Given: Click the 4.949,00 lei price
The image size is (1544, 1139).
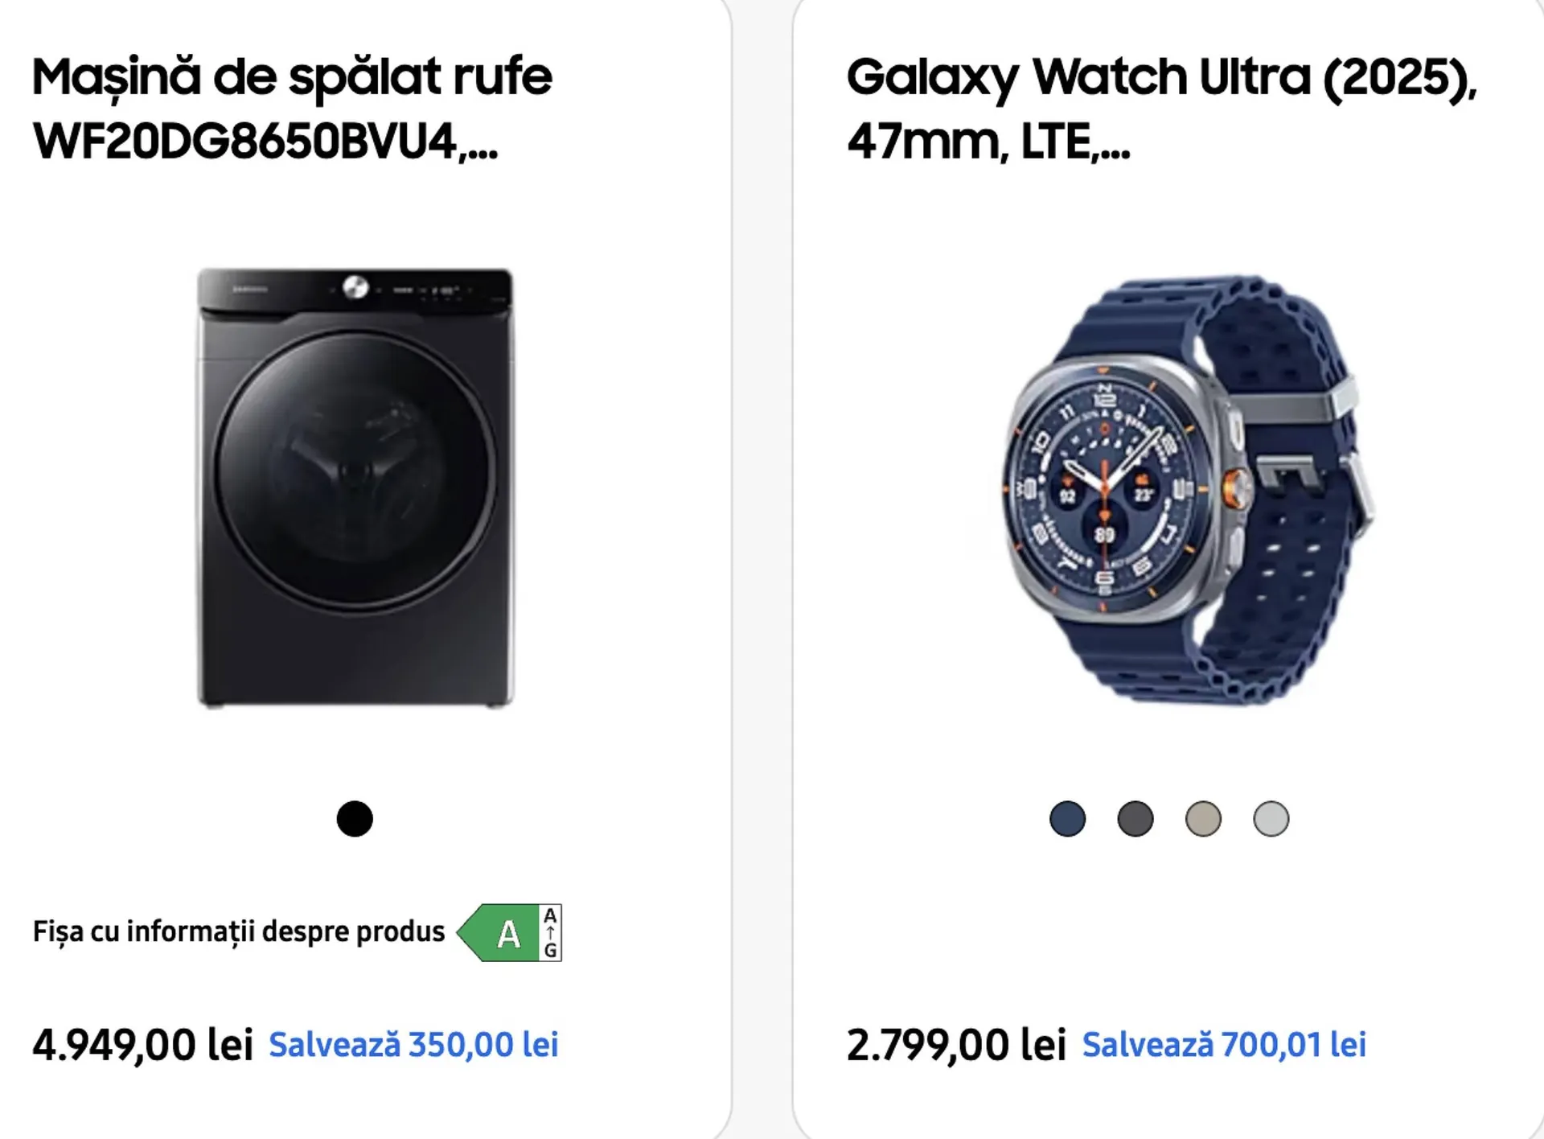Looking at the screenshot, I should pos(142,1045).
